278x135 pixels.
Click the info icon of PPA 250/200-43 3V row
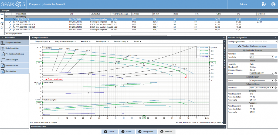coord(14,30)
